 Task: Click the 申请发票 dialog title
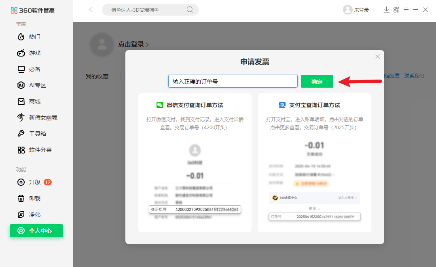(255, 62)
